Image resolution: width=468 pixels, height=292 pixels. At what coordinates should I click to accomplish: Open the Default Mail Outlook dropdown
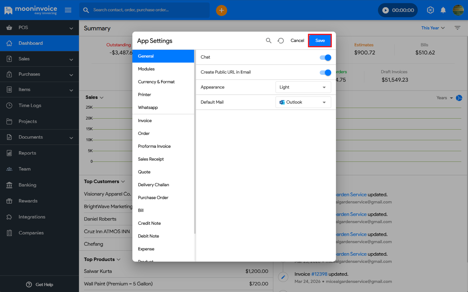click(303, 102)
